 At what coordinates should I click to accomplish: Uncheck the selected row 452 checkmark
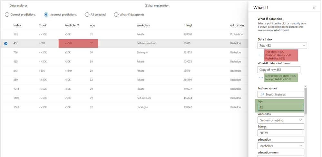6,43
